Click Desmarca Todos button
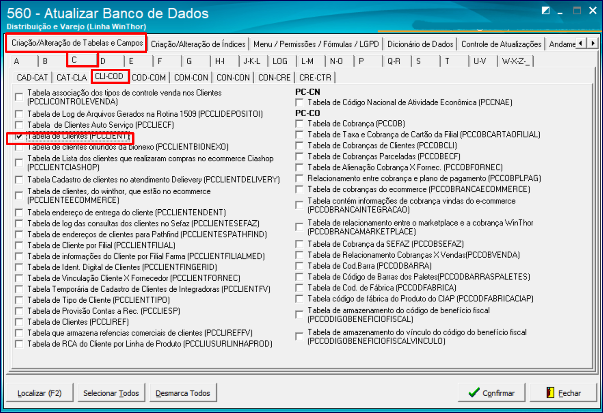 point(183,393)
